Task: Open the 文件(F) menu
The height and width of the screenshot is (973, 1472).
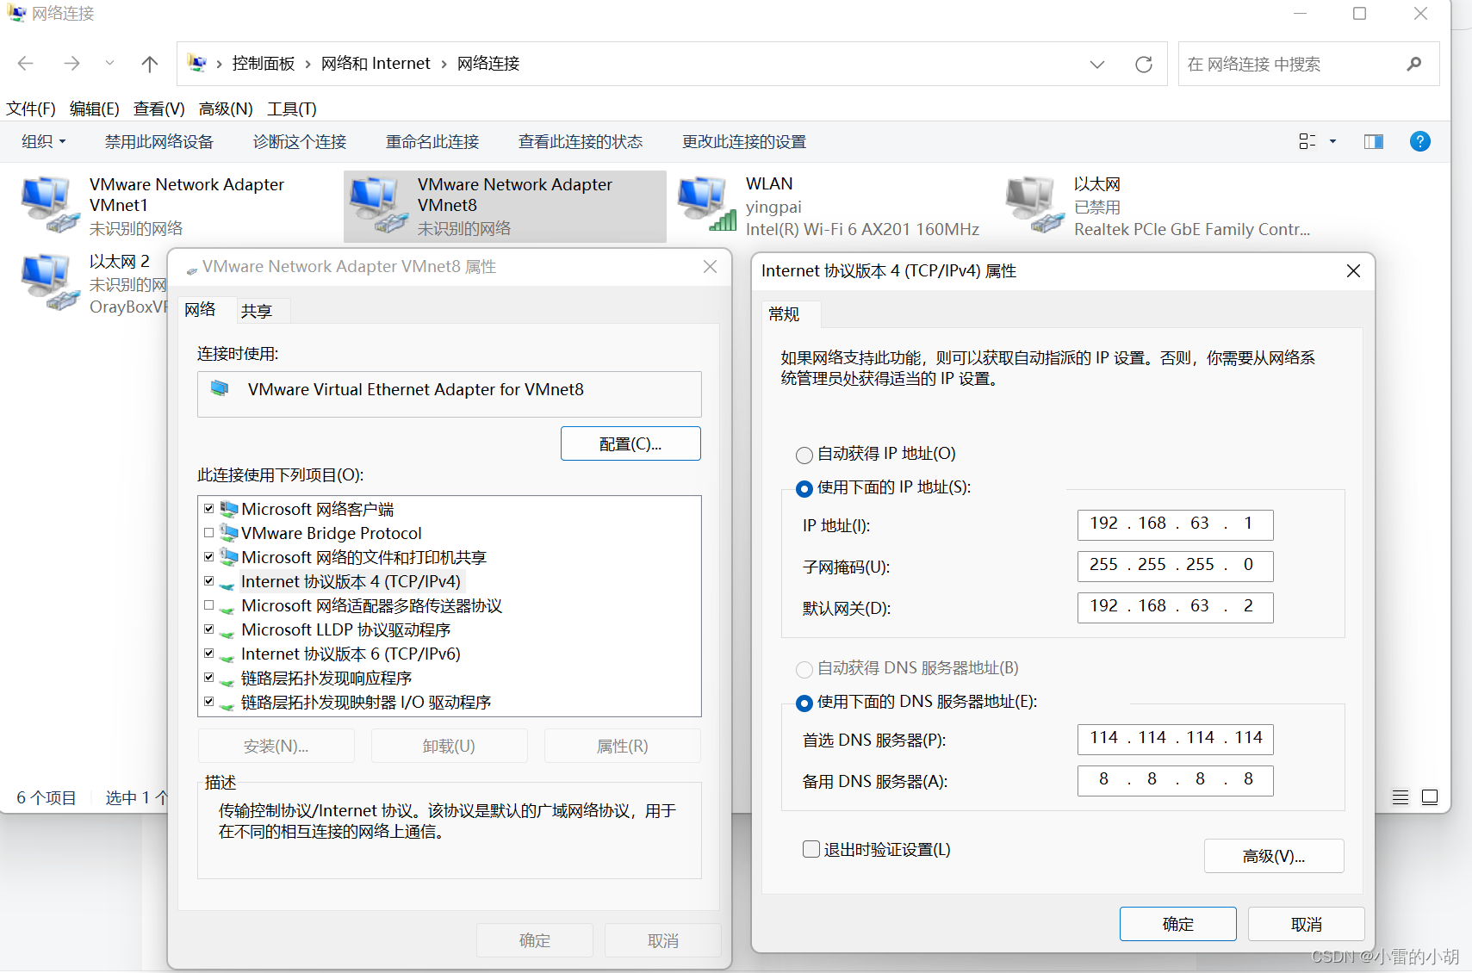Action: coord(31,108)
